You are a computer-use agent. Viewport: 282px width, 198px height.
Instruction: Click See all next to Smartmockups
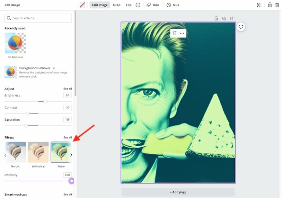point(68,194)
